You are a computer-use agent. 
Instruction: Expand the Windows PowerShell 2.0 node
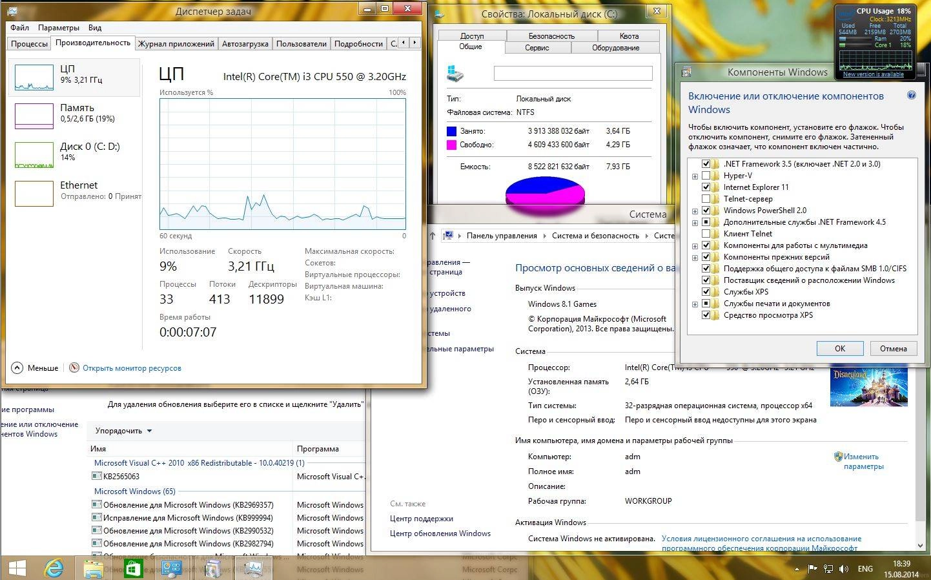coord(695,211)
